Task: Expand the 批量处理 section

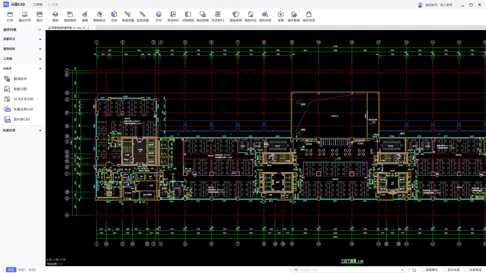Action: 22,130
